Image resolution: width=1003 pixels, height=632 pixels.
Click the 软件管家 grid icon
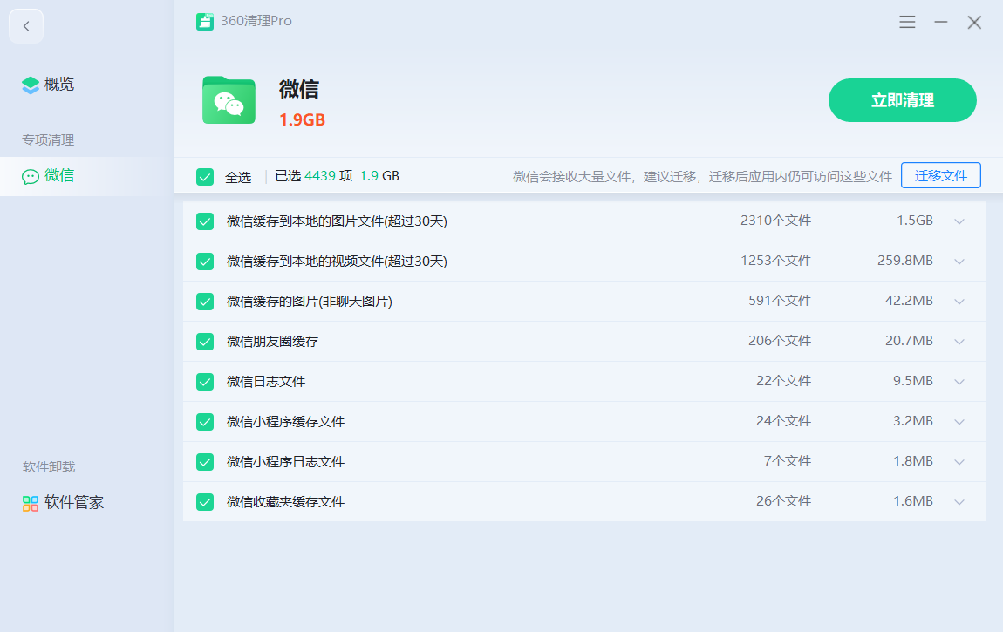click(30, 504)
